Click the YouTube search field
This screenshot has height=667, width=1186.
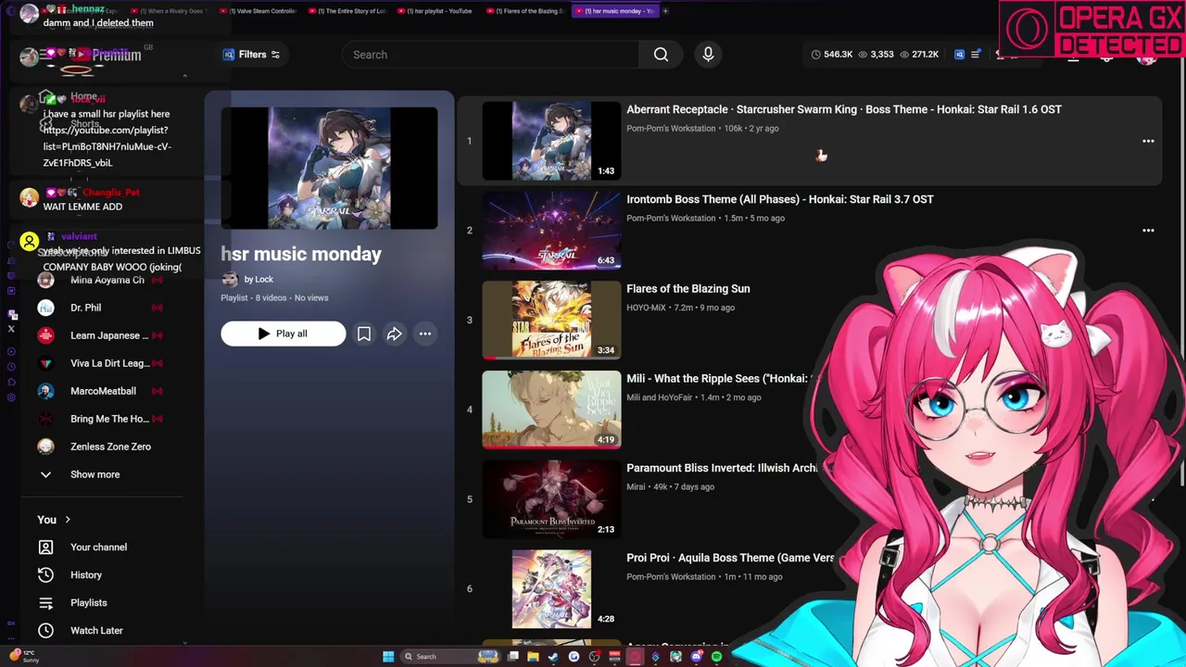click(489, 55)
